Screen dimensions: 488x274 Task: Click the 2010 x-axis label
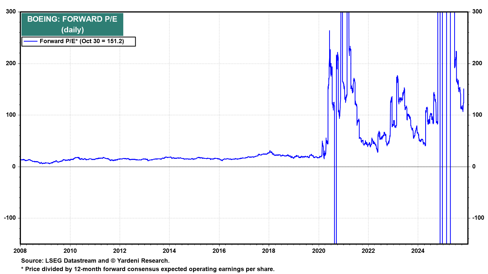(x=70, y=251)
